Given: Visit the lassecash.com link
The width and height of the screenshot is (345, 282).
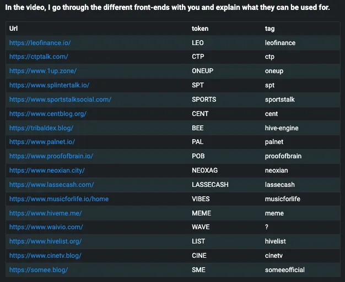Looking at the screenshot, I should click(x=51, y=185).
